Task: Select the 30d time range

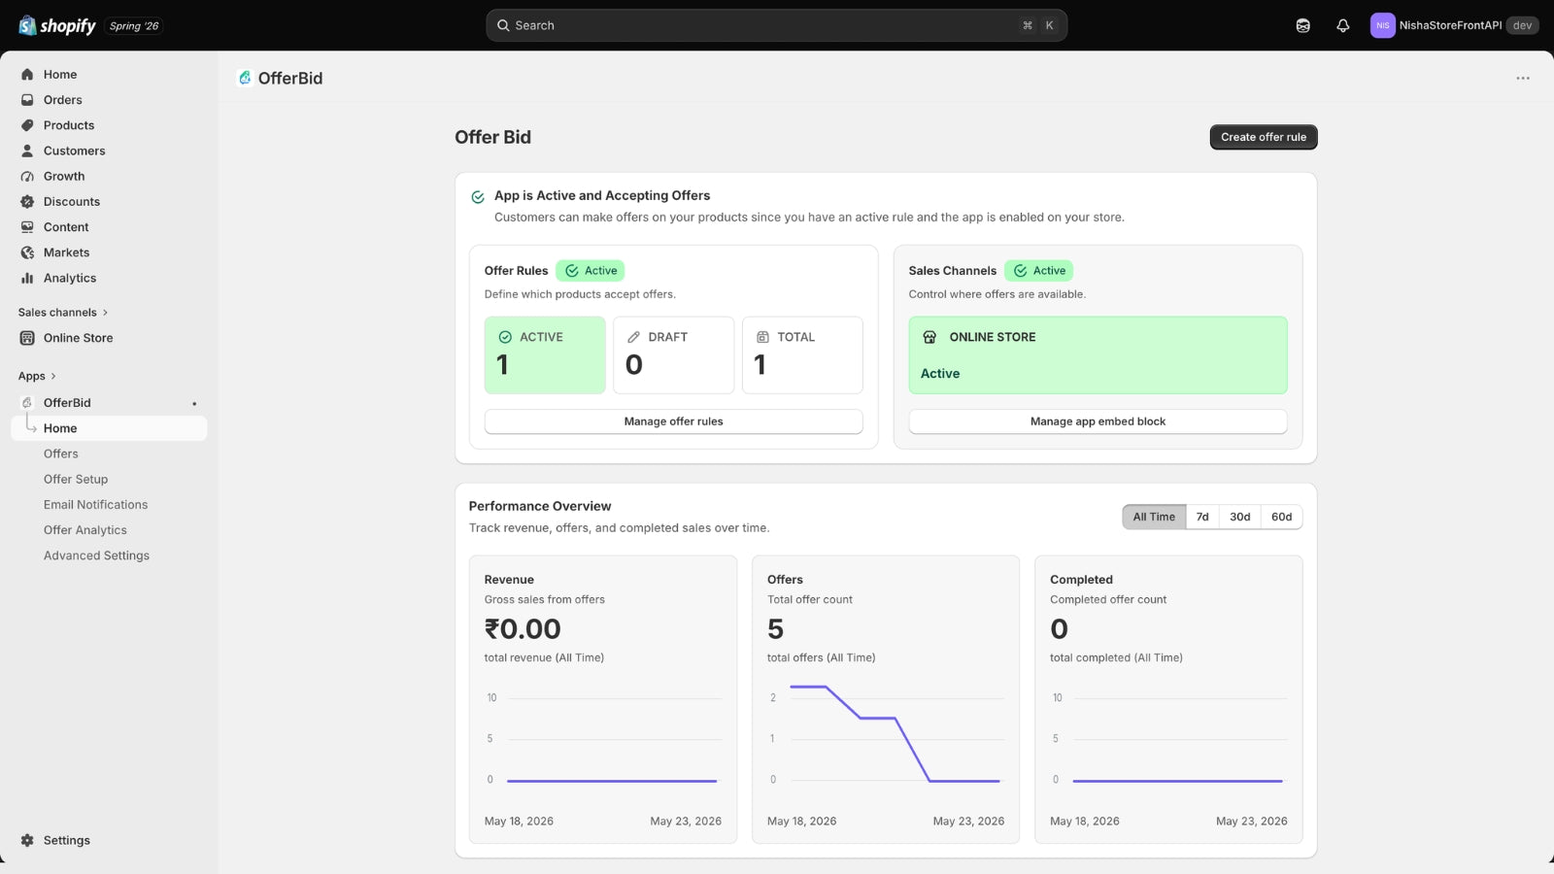Action: 1239,517
